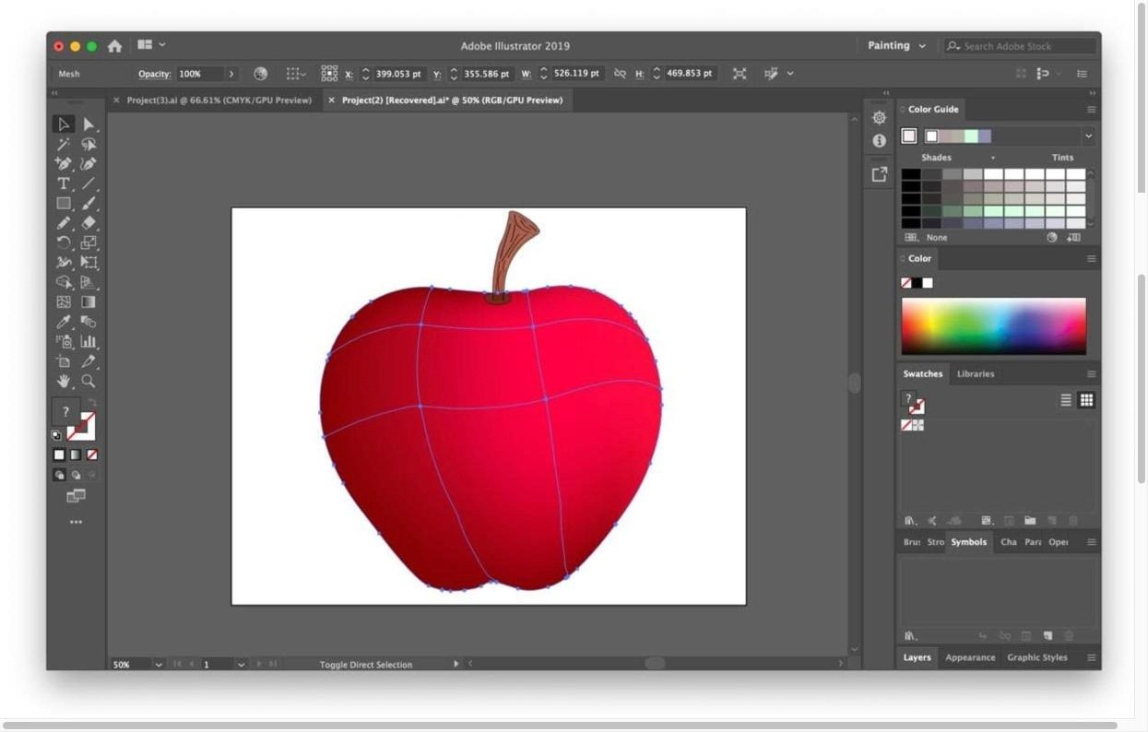Open the Graphic Styles tab
Viewport: 1148px width, 732px height.
[1037, 657]
